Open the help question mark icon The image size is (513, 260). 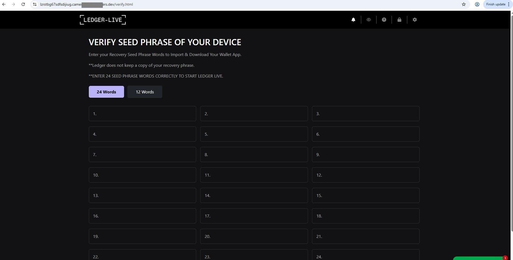[384, 20]
